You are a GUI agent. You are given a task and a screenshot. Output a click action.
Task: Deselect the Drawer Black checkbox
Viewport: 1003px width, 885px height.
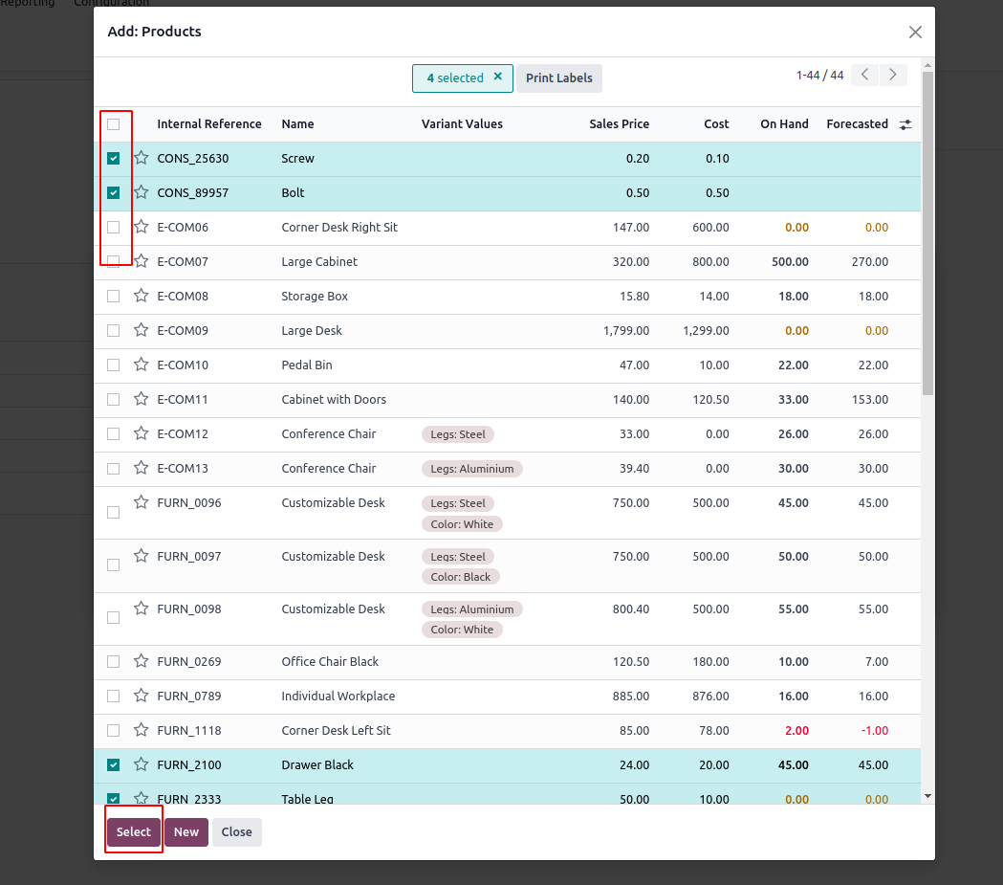113,764
